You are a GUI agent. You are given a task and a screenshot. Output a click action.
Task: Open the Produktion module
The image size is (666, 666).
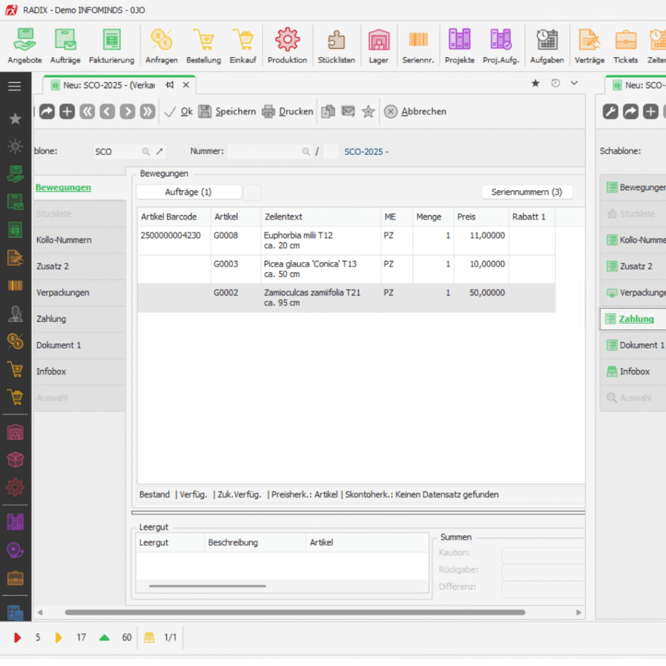pos(287,46)
